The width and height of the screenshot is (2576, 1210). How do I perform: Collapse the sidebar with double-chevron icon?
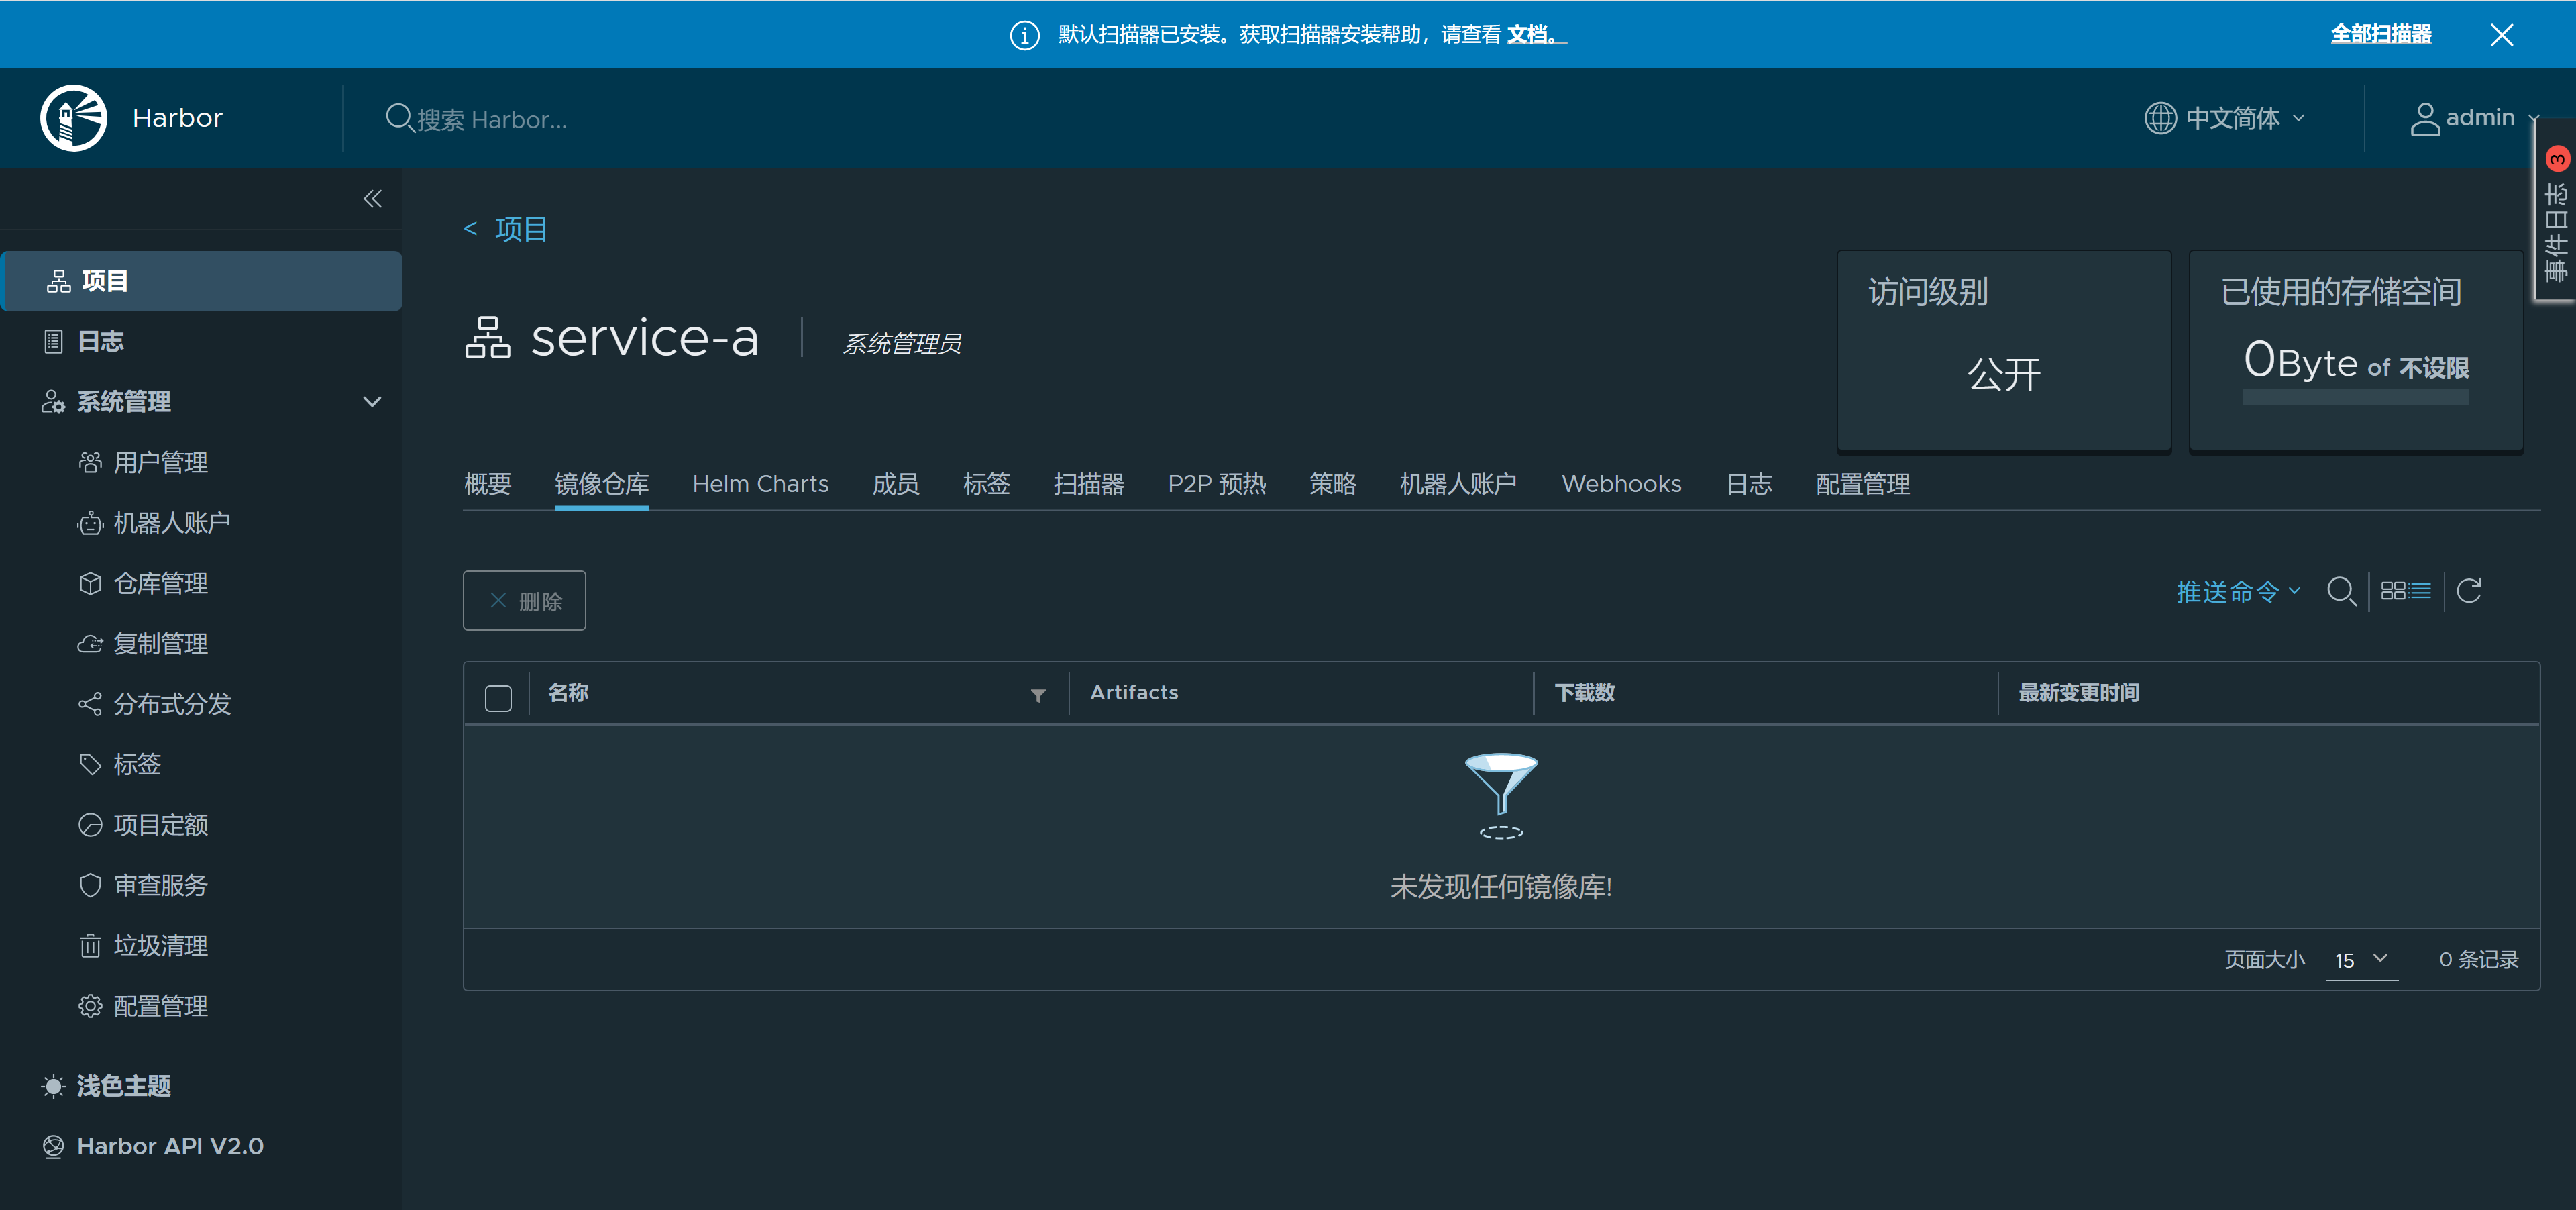click(x=372, y=199)
